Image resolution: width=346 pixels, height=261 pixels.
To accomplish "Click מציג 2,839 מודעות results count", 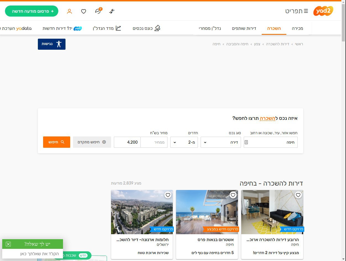I will (126, 183).
